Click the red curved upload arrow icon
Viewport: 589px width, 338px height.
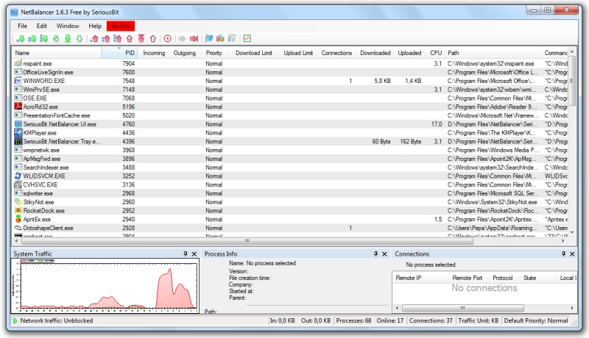point(130,39)
